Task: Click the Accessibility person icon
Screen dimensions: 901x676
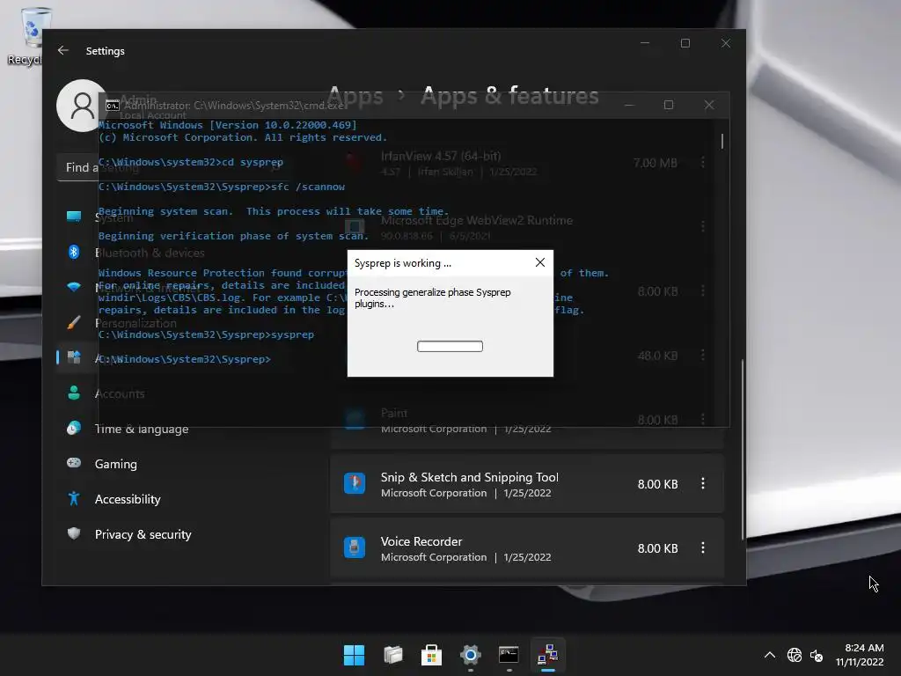Action: click(x=74, y=498)
